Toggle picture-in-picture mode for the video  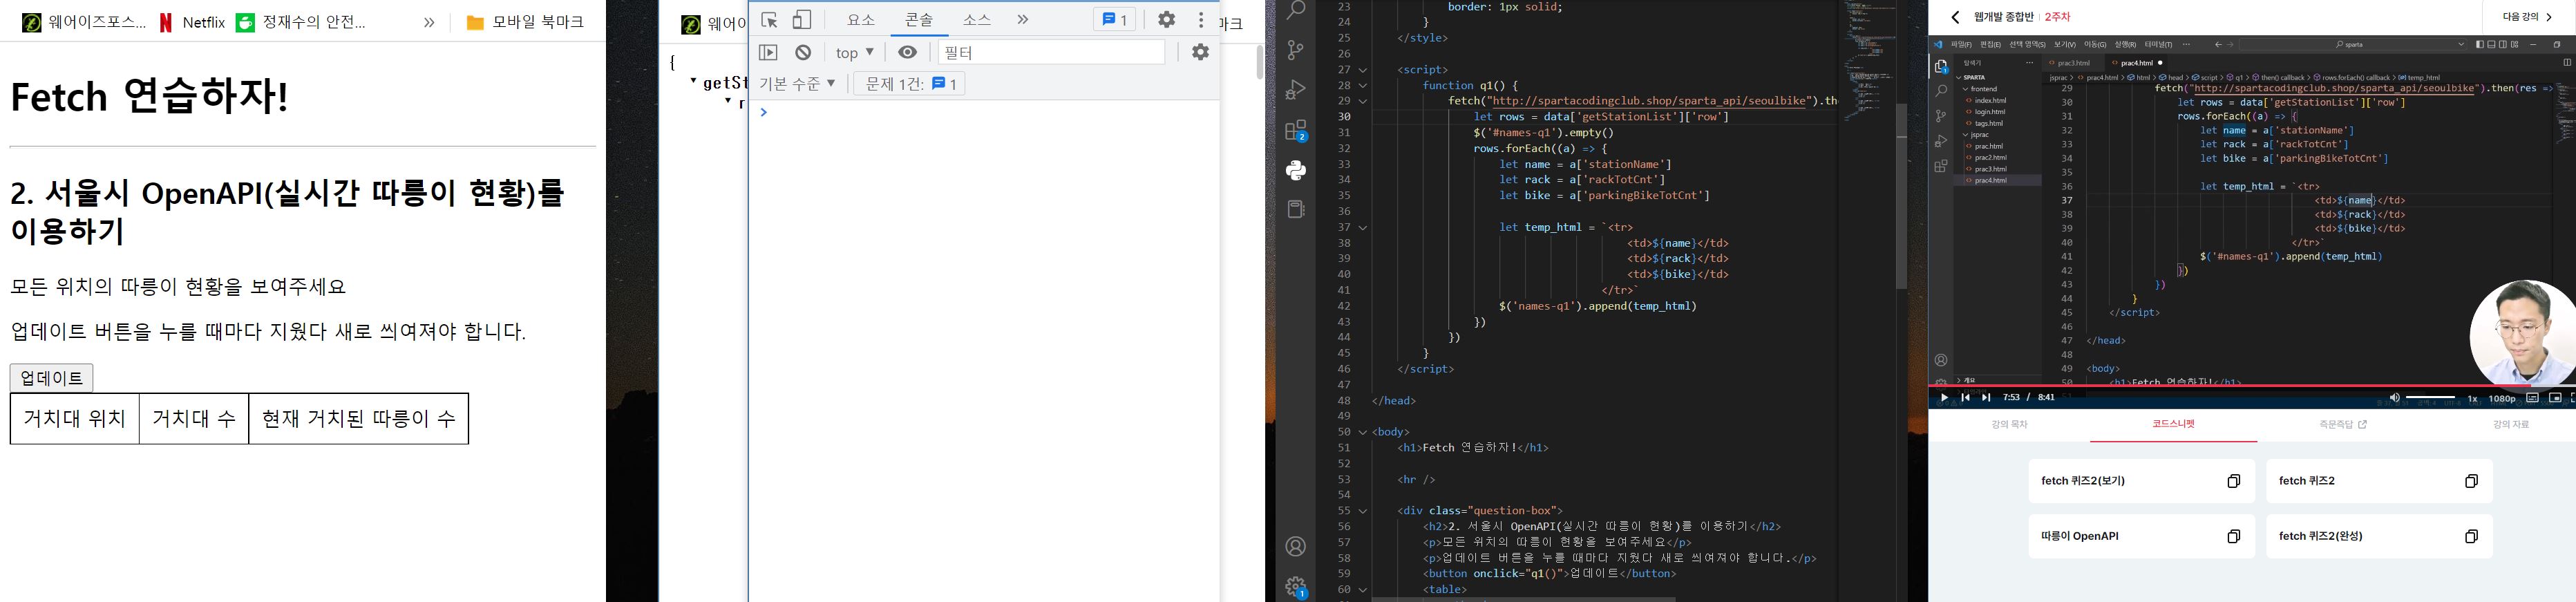2555,398
